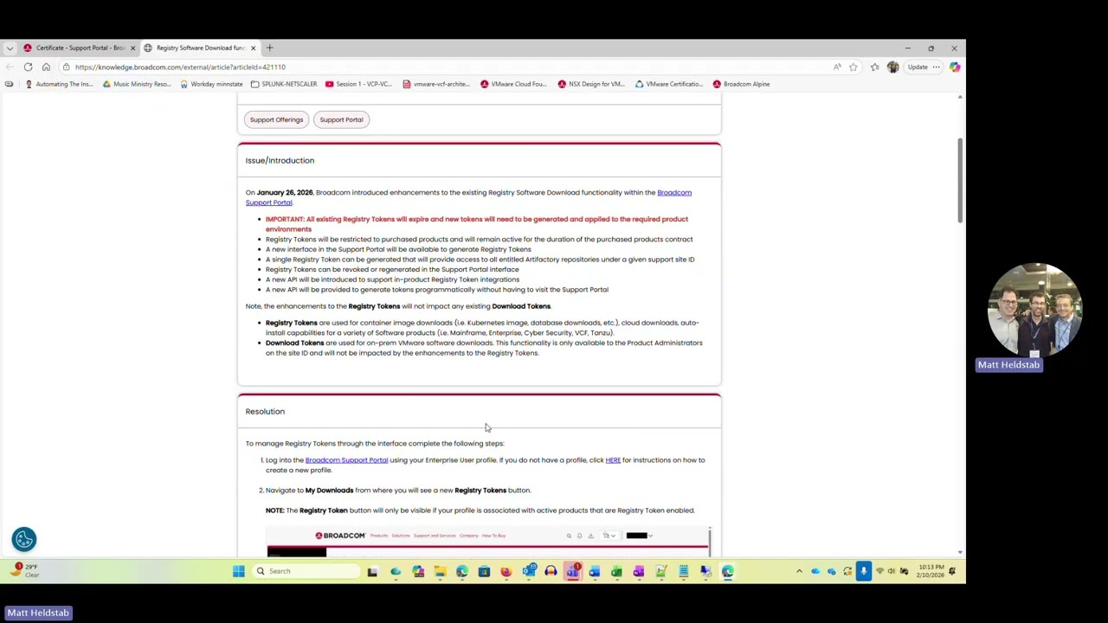Open the Broadcom portal screenshot image
1108x623 pixels.
click(x=488, y=541)
